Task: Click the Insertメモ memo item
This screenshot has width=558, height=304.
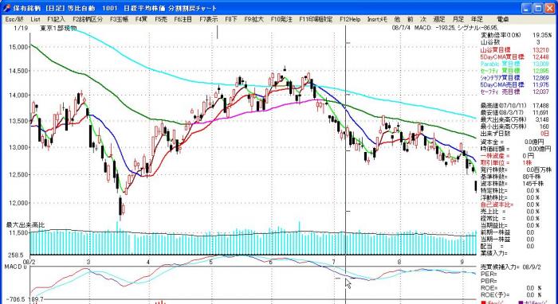Action: coord(377,20)
